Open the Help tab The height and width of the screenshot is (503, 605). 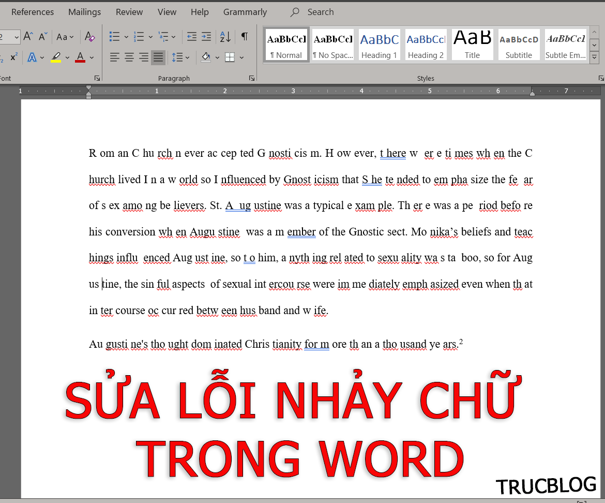pyautogui.click(x=200, y=12)
